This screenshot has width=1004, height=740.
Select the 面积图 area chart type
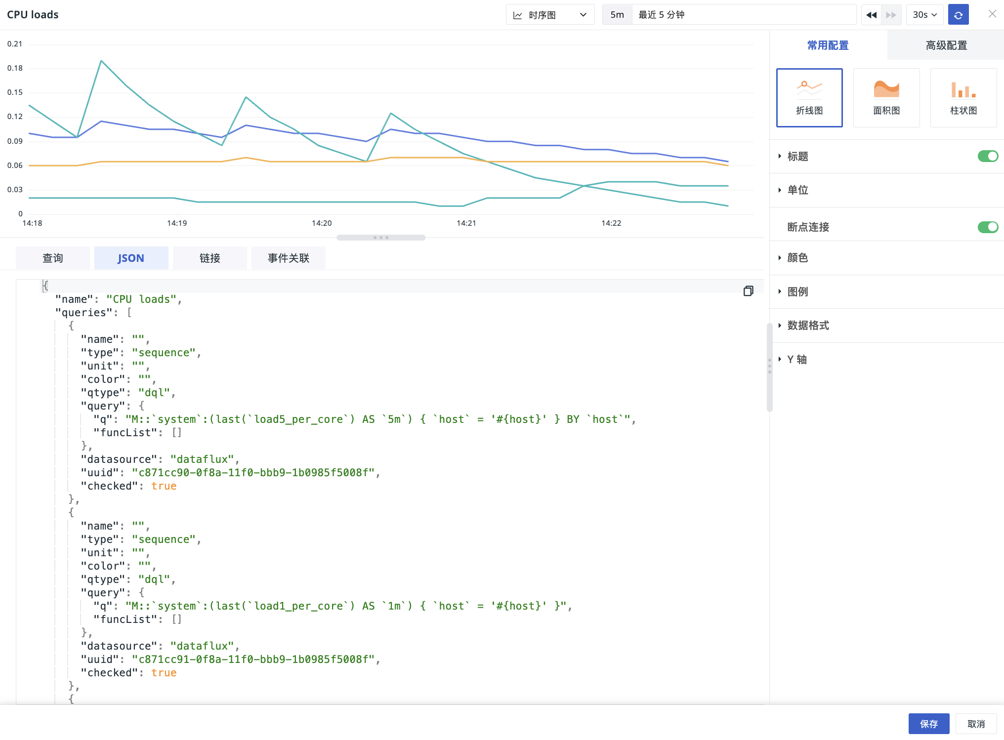click(886, 98)
